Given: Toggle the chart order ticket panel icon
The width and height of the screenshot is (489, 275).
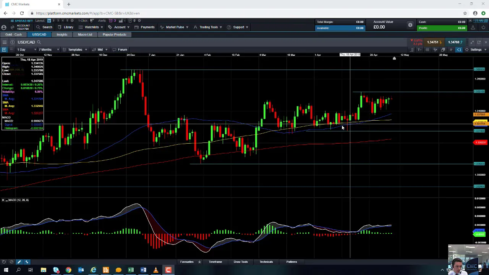Looking at the screenshot, I should [x=412, y=50].
